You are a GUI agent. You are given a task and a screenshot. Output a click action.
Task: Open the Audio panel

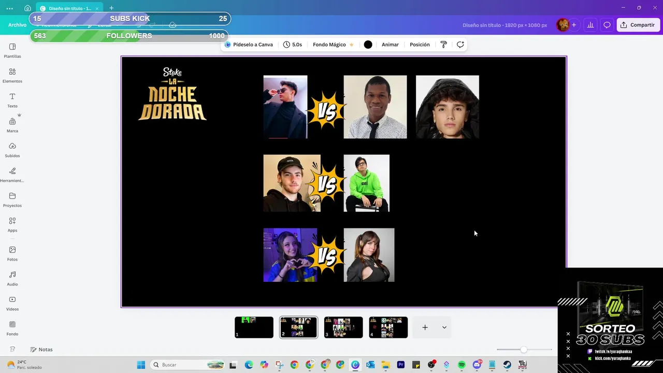coord(12,279)
